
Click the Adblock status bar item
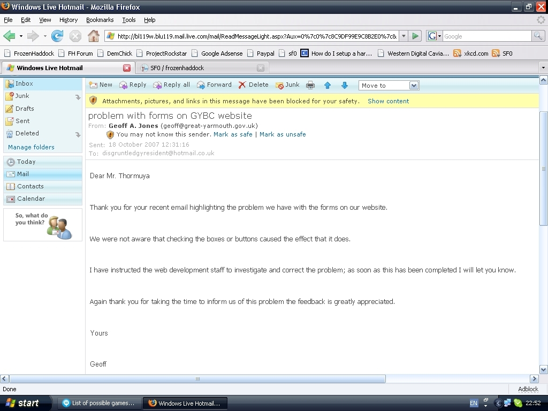coord(528,389)
